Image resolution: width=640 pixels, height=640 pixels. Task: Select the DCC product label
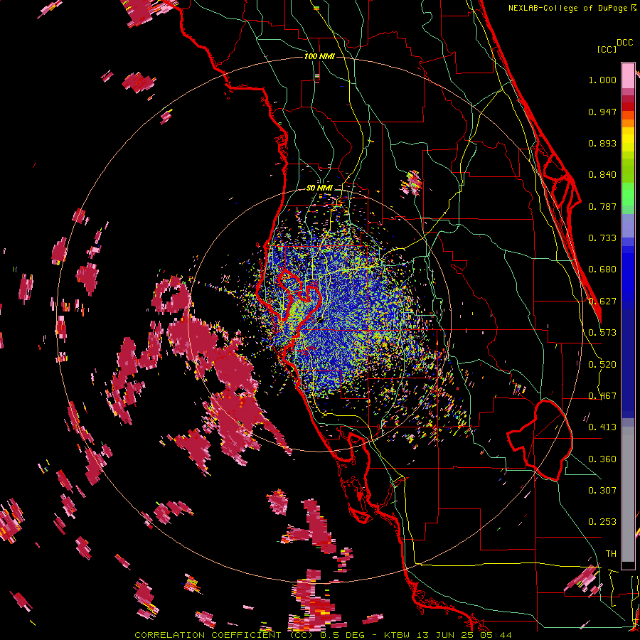pos(624,43)
